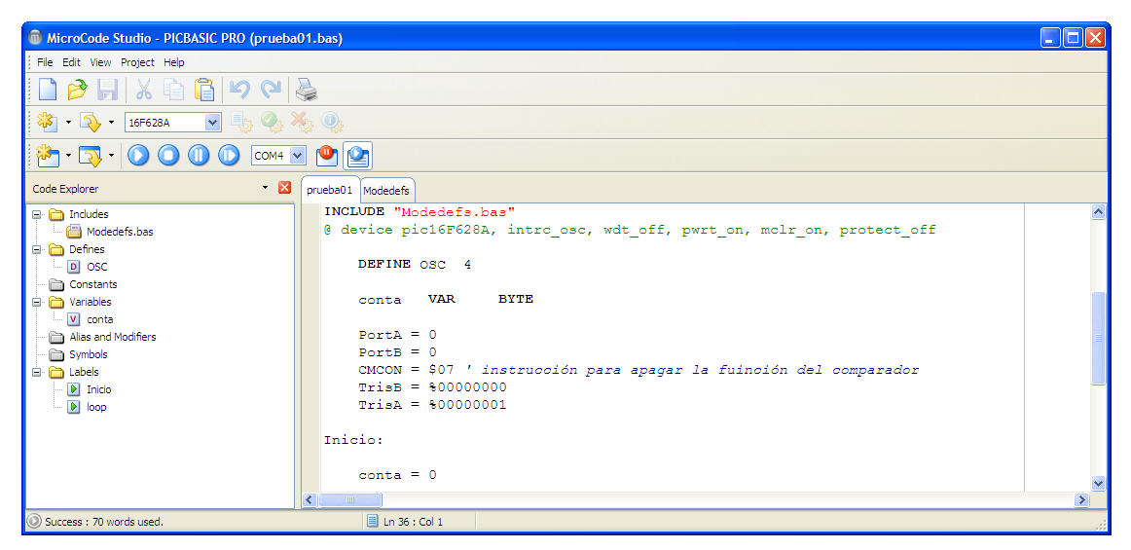The width and height of the screenshot is (1131, 550).
Task: Switch to the prueba01 tab
Action: tap(330, 190)
